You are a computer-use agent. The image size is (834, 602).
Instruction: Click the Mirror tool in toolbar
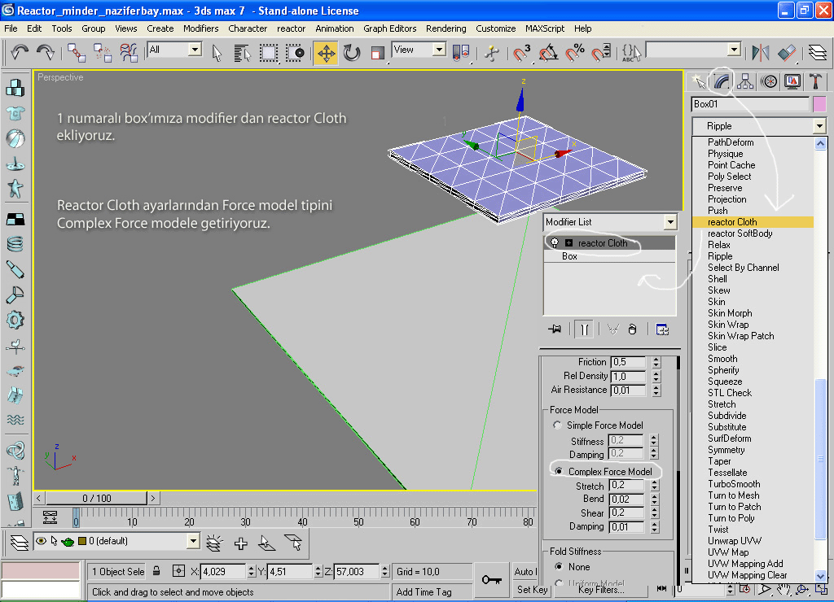[x=760, y=53]
